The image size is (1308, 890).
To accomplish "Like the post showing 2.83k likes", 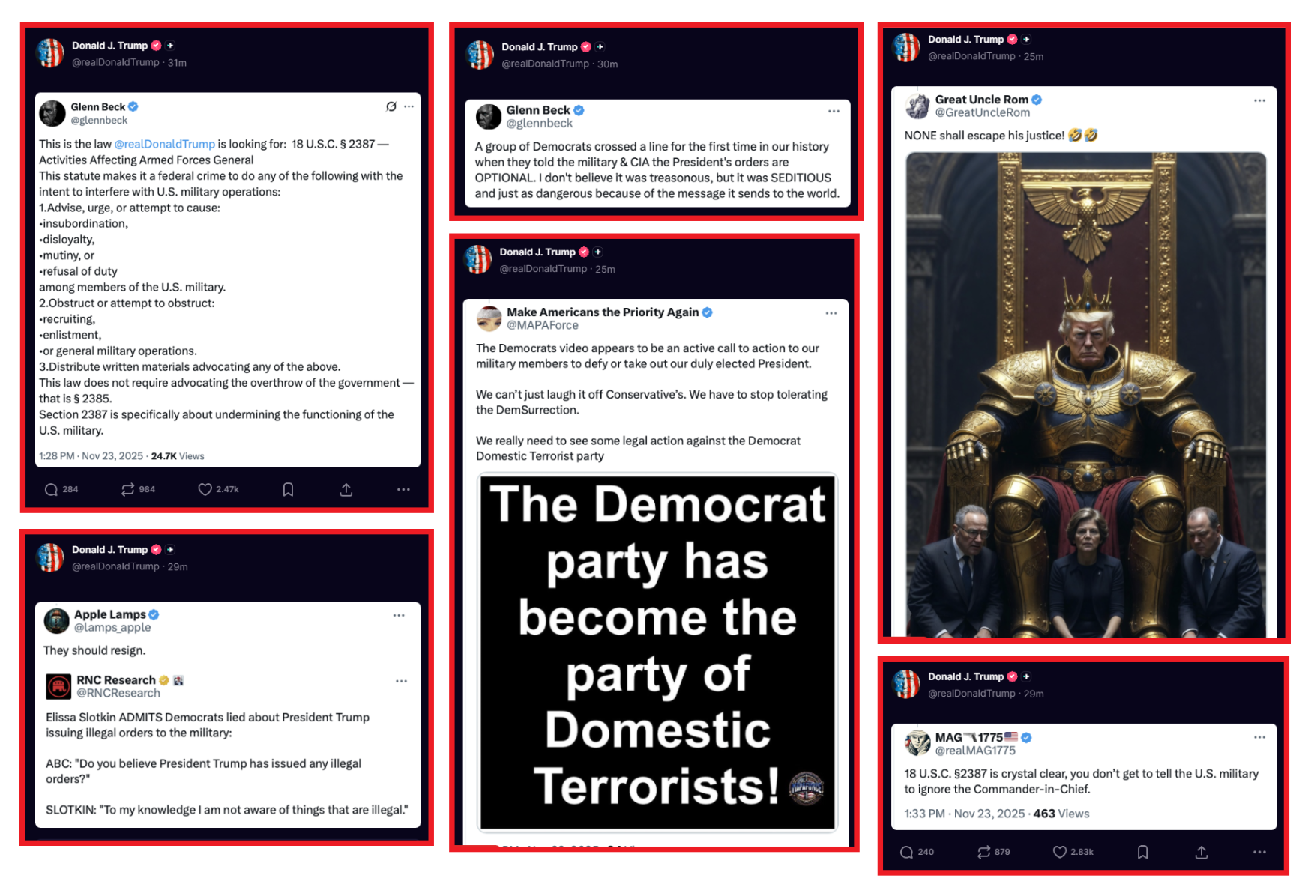I will pos(1059,852).
